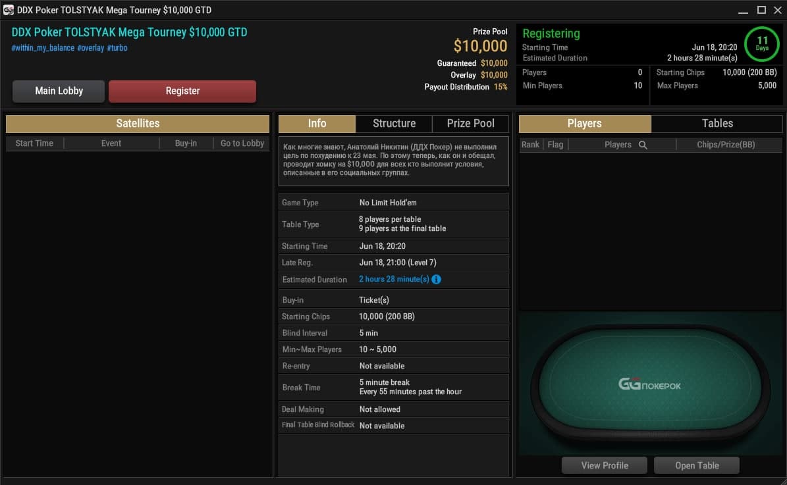Minimize the tournament lobby window
The height and width of the screenshot is (485, 787).
click(744, 11)
